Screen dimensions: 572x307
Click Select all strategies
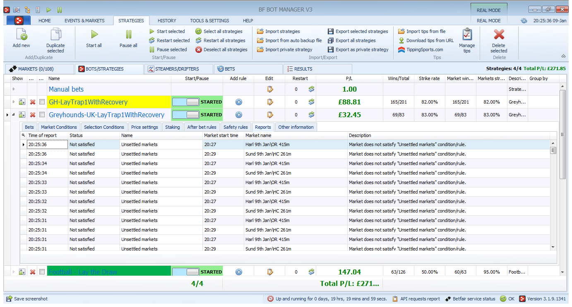pos(219,31)
